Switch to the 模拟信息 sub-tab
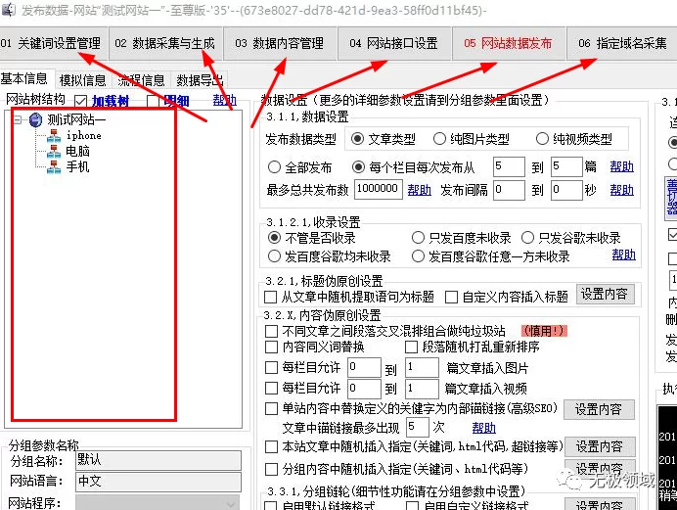This screenshot has width=677, height=510. click(83, 80)
